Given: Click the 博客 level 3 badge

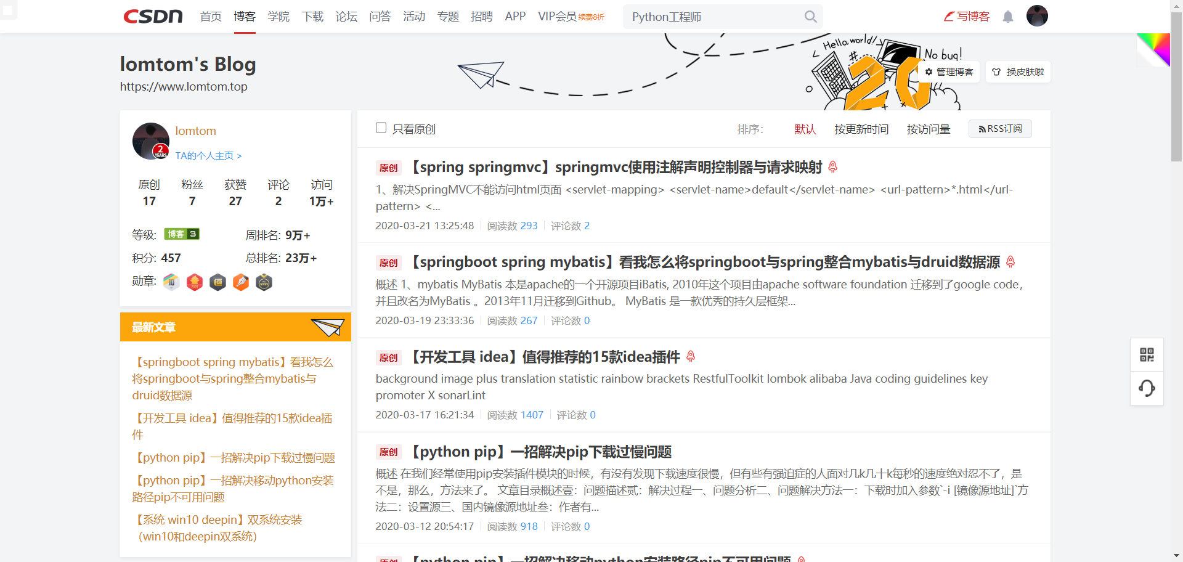Looking at the screenshot, I should [x=182, y=234].
